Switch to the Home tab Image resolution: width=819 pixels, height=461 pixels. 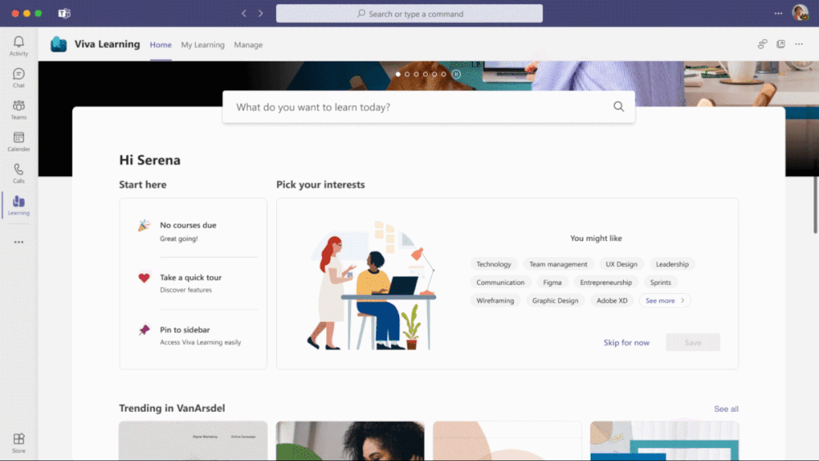161,45
